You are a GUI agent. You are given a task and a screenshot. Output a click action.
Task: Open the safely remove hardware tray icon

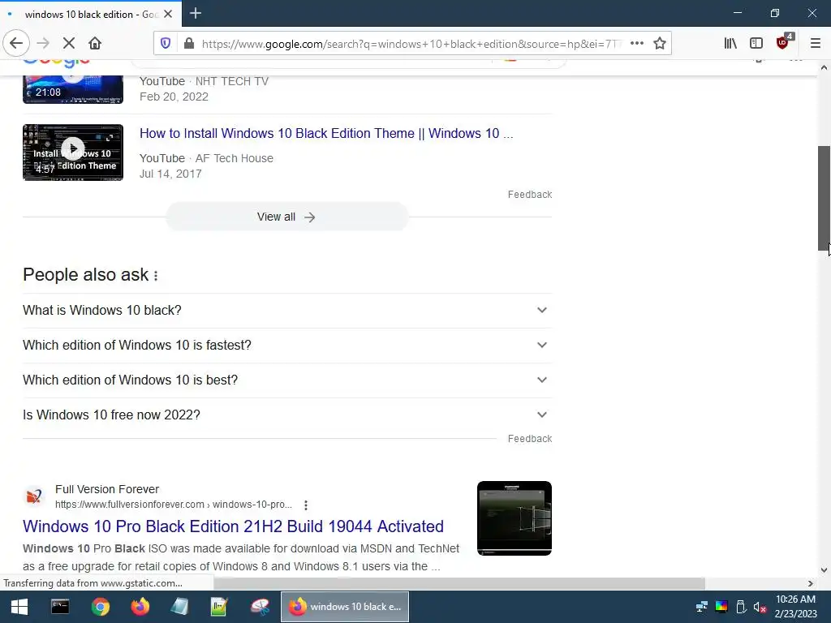click(741, 607)
